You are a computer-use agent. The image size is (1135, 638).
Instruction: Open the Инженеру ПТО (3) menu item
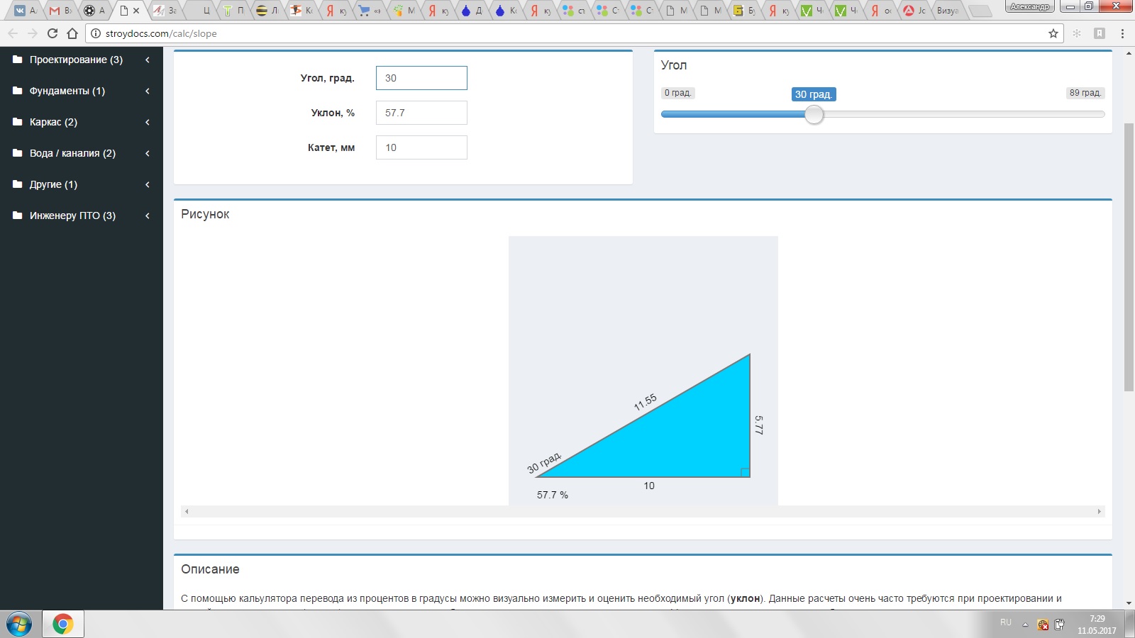pos(72,216)
